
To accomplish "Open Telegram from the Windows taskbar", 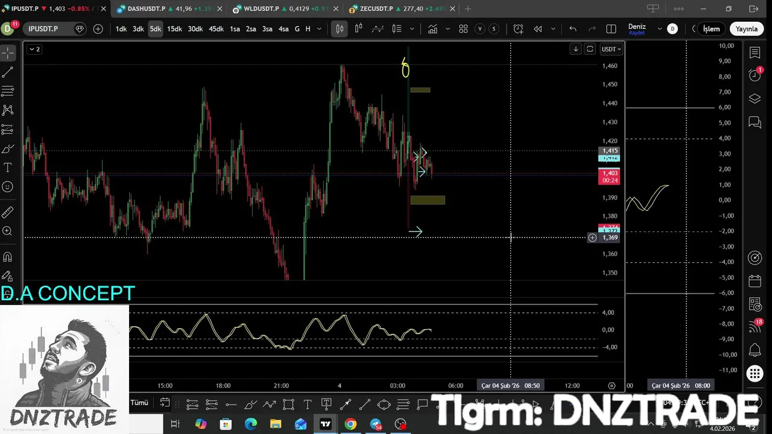I will (376, 424).
